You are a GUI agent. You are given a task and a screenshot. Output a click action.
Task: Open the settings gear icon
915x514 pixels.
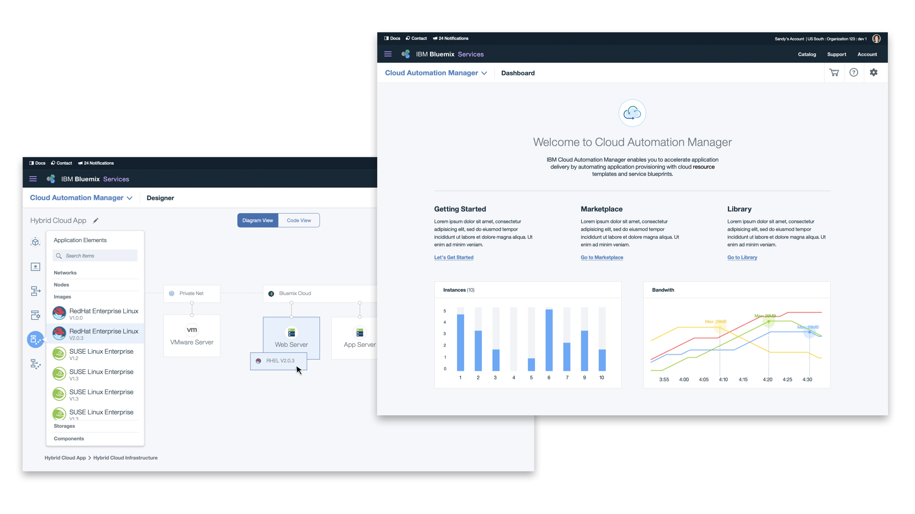874,72
